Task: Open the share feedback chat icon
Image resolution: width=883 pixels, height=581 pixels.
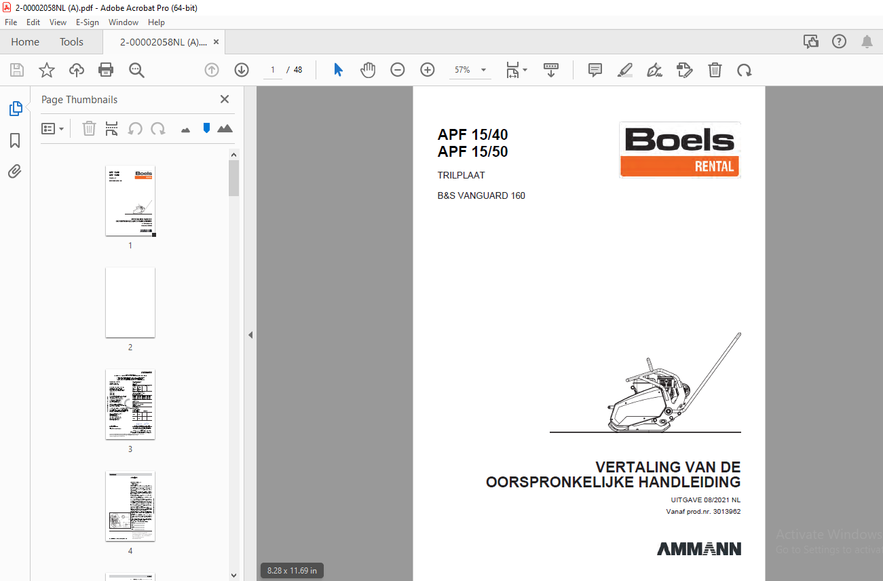Action: click(811, 42)
